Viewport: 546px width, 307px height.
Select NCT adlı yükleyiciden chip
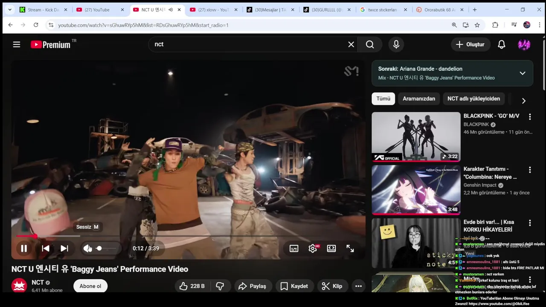point(473,98)
